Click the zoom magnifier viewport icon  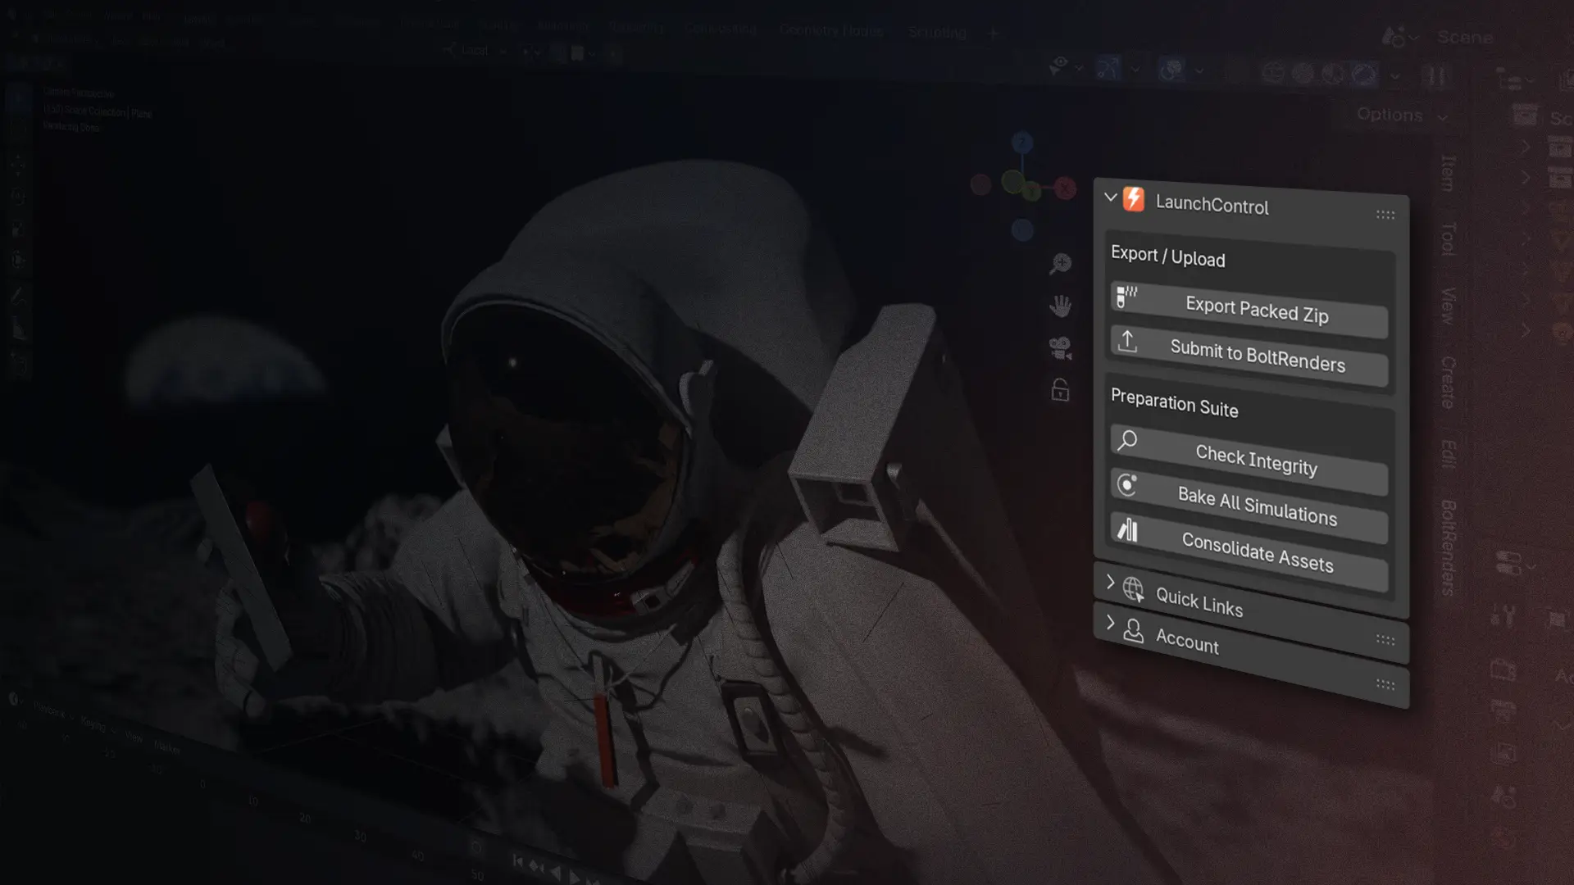coord(1061,264)
